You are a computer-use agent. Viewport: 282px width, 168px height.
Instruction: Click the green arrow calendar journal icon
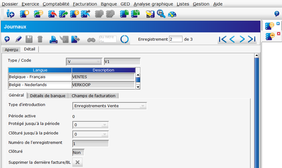[38, 14]
